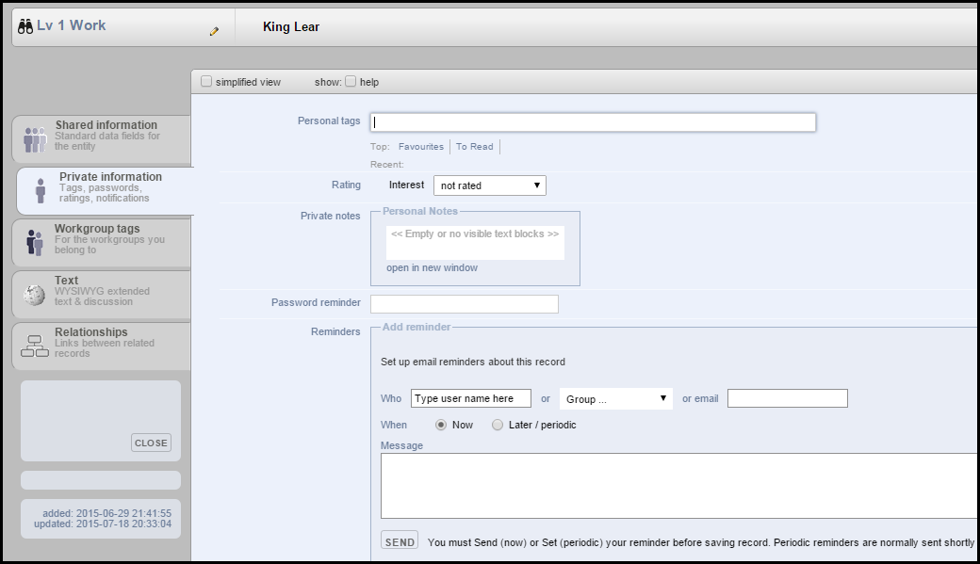980x564 pixels.
Task: Click the Text globe icon
Action: point(34,295)
